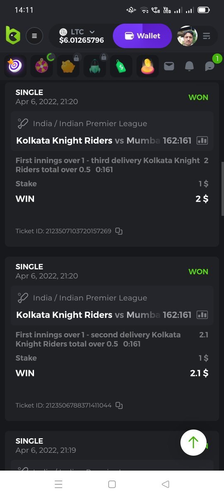The height and width of the screenshot is (498, 224).
Task: Open the notifications bell
Action: coord(189,66)
